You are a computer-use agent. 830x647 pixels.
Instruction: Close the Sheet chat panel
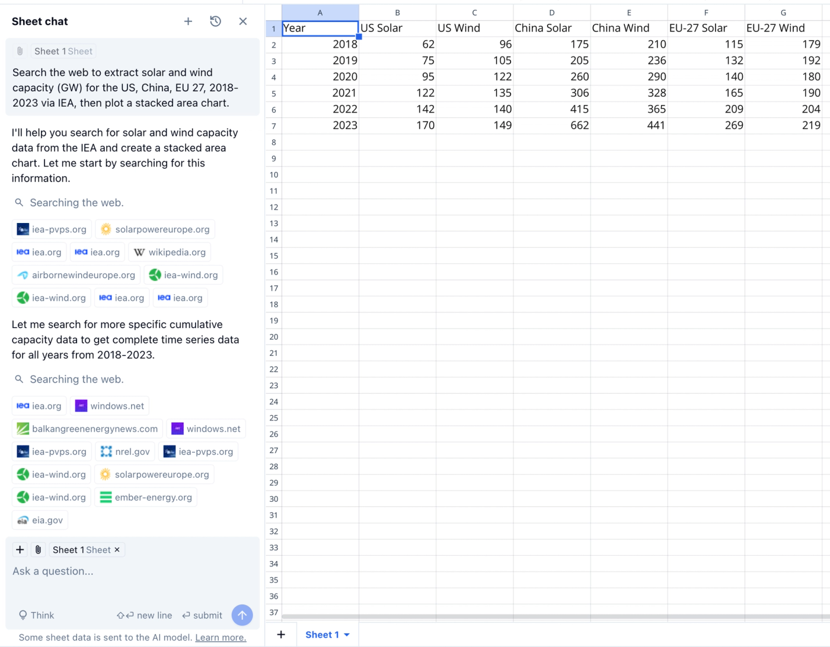tap(242, 21)
